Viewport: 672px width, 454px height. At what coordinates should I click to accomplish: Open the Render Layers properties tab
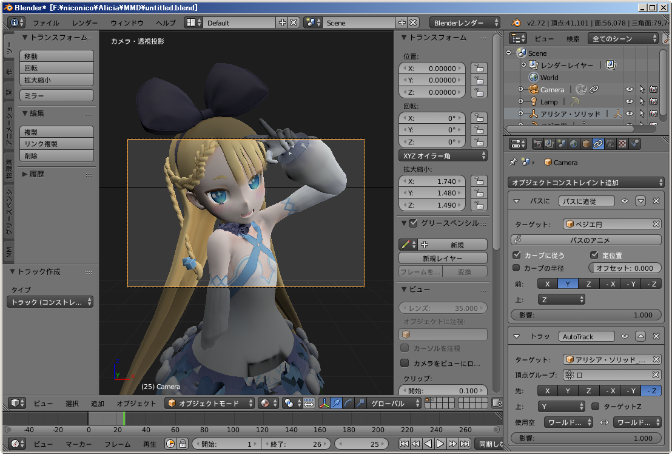coord(549,144)
